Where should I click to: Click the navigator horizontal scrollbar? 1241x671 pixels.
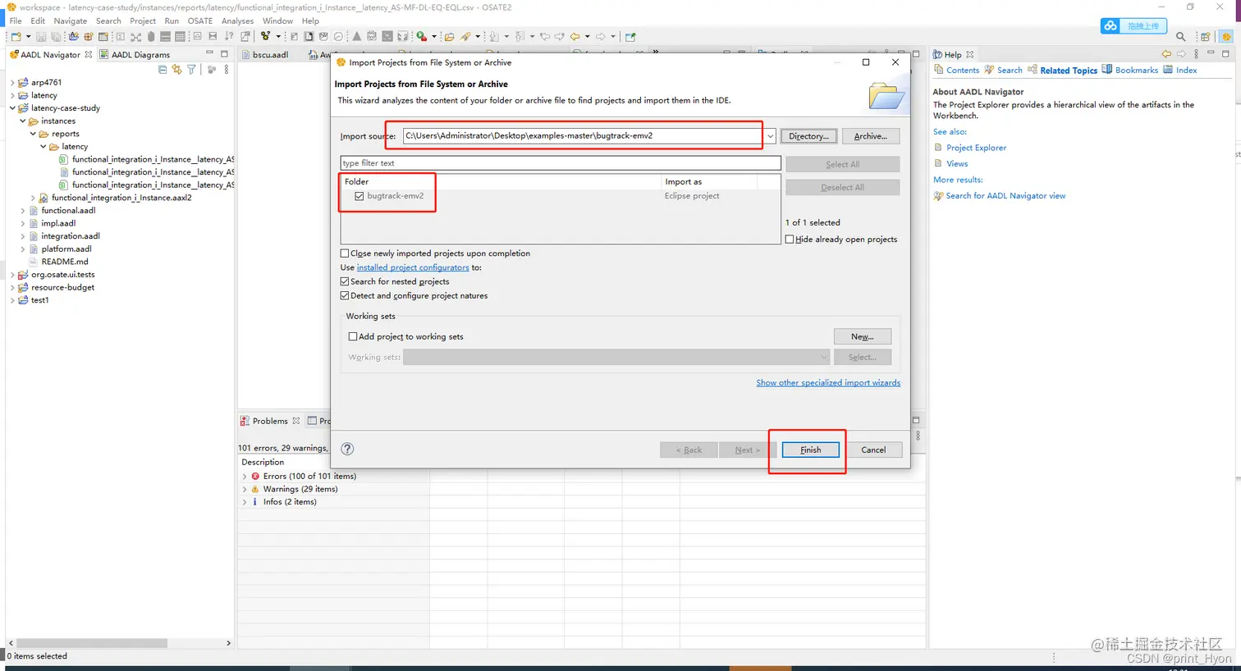pyautogui.click(x=92, y=643)
